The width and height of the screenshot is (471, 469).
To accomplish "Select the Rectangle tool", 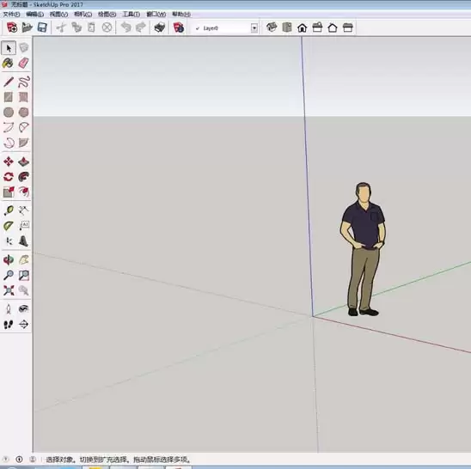I will tap(9, 97).
